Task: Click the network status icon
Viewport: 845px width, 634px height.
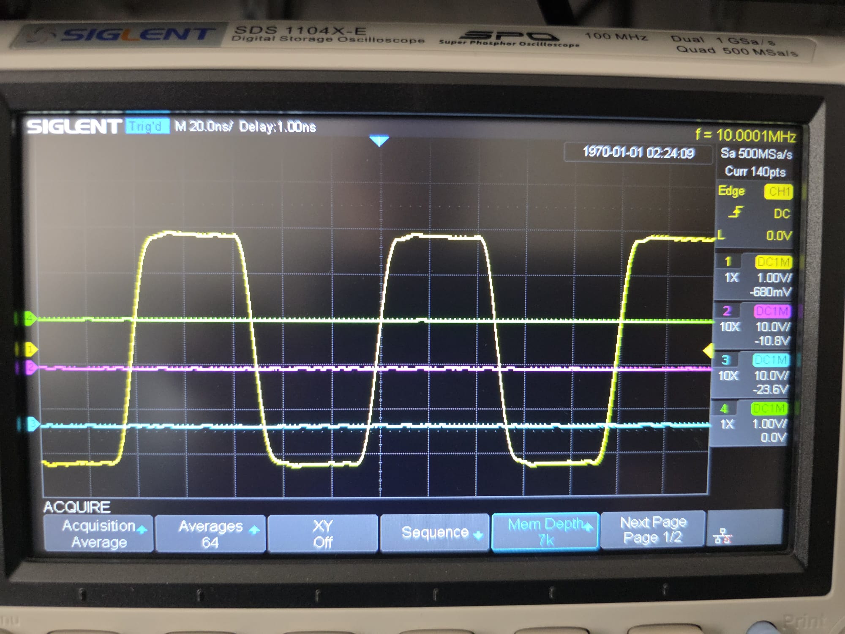Action: tap(722, 536)
